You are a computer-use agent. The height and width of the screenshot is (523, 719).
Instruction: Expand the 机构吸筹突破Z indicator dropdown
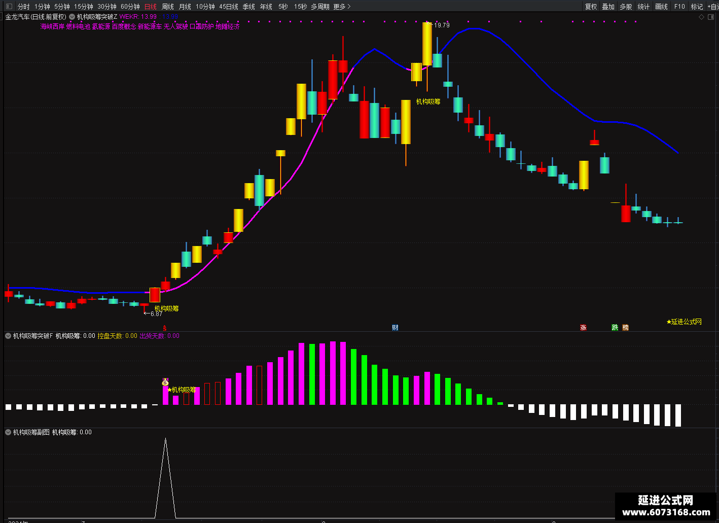[x=72, y=17]
